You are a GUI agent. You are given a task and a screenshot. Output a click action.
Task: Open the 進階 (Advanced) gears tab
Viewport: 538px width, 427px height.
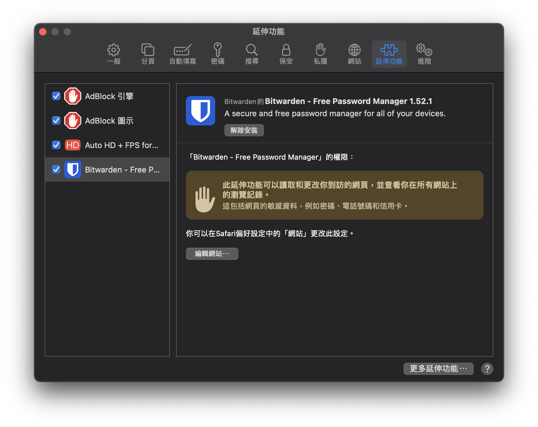click(x=424, y=54)
